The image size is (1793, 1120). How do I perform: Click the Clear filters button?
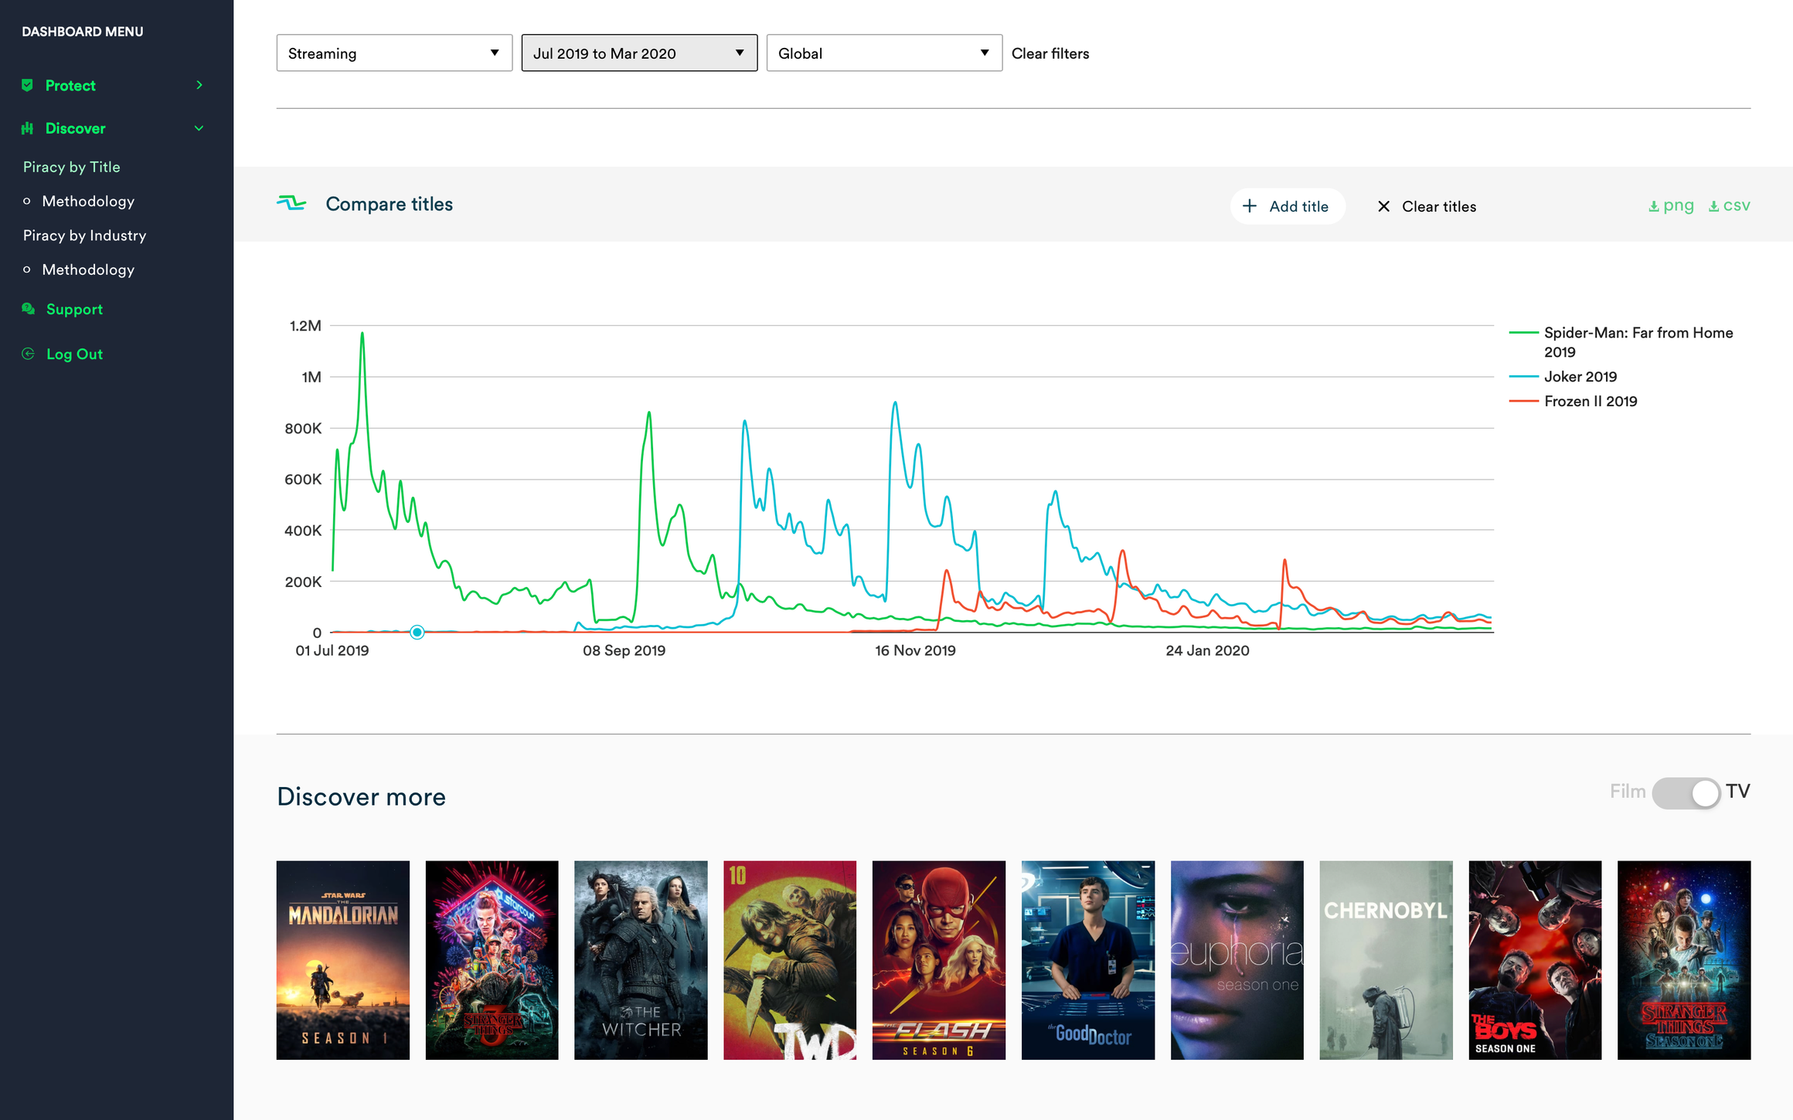pos(1051,54)
